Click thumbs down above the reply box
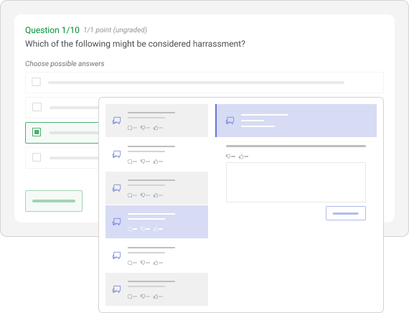 [228, 156]
